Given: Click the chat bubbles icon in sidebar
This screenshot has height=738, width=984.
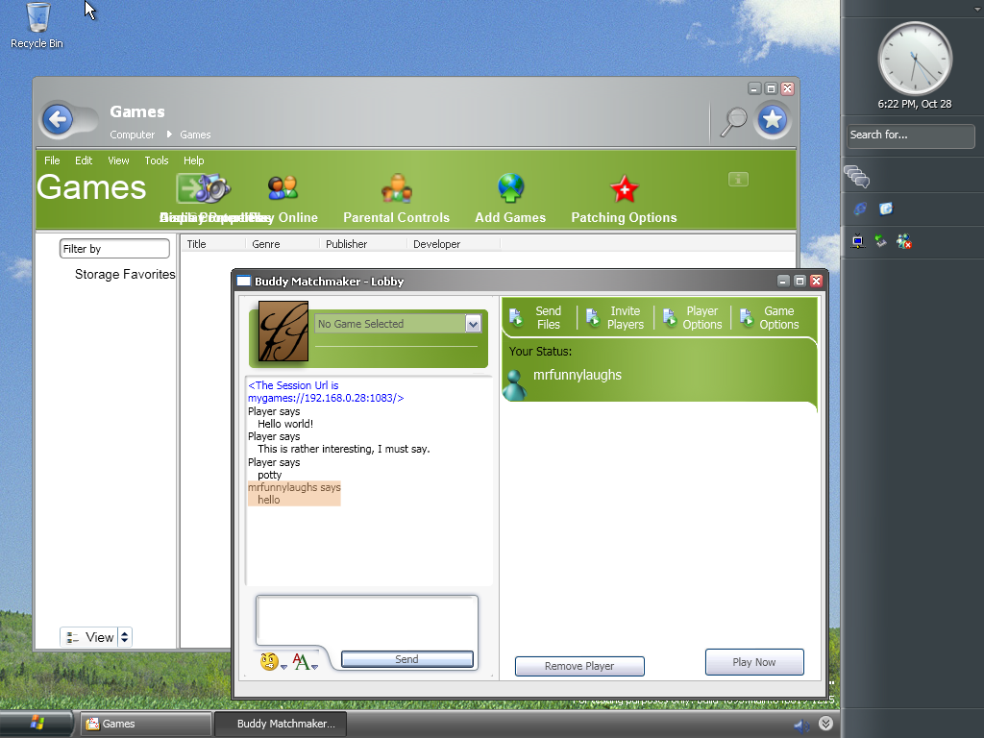Looking at the screenshot, I should pos(856,177).
